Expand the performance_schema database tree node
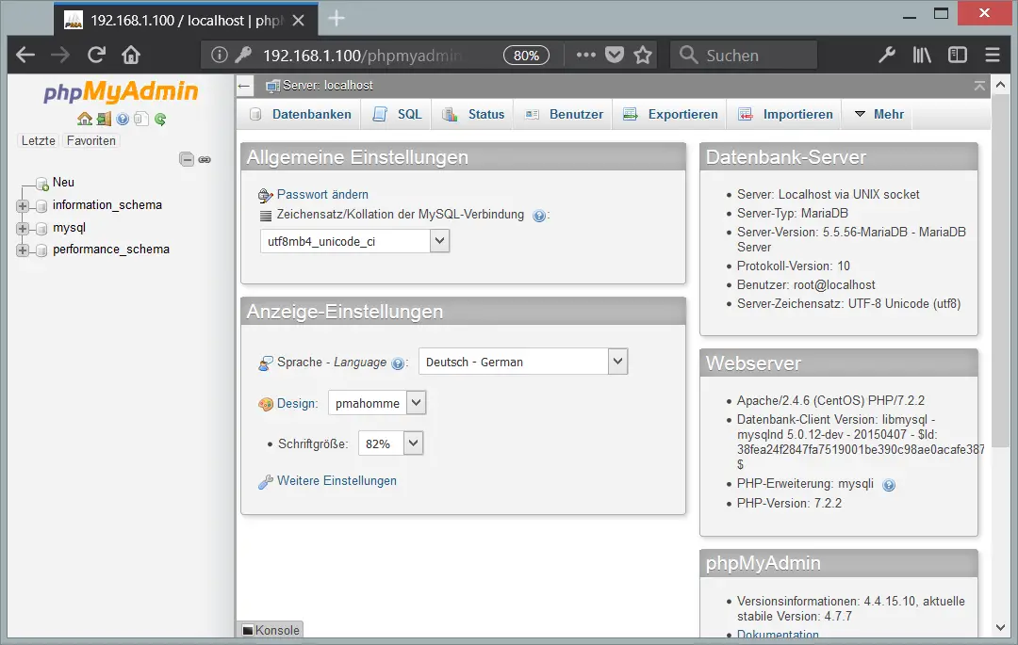 23,250
